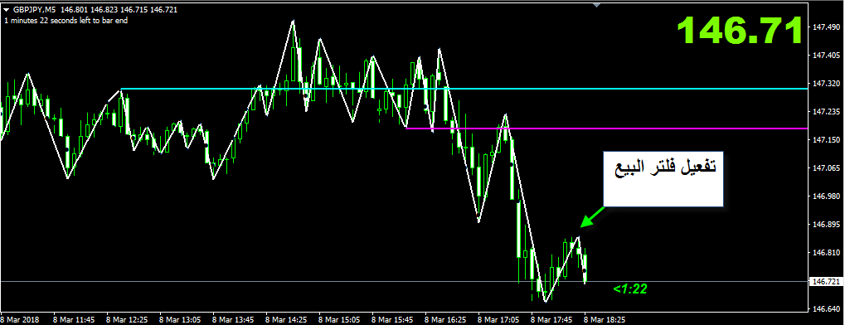Click the 146.721 current price tag on axis

(x=825, y=281)
